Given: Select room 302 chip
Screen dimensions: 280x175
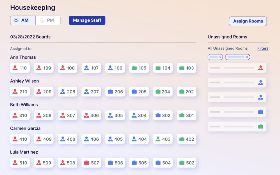Looking at the screenshot, I should pyautogui.click(x=163, y=115).
